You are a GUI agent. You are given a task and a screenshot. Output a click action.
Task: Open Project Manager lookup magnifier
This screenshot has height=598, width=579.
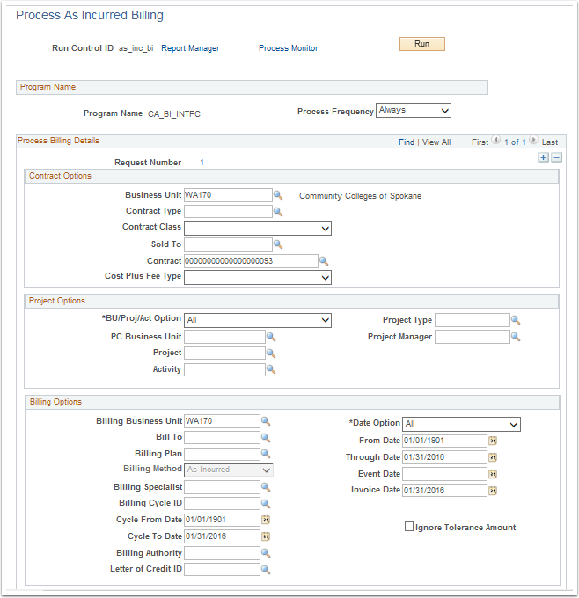(516, 337)
